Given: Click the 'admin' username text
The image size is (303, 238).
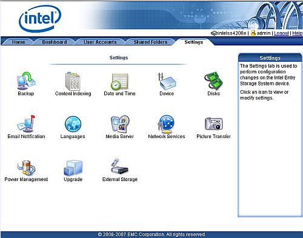Looking at the screenshot, I should (264, 33).
